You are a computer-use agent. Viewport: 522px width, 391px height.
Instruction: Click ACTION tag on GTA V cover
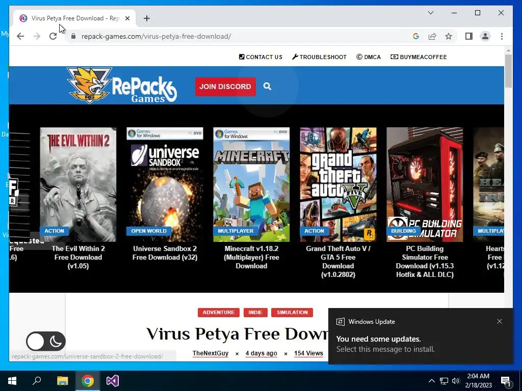click(x=314, y=231)
